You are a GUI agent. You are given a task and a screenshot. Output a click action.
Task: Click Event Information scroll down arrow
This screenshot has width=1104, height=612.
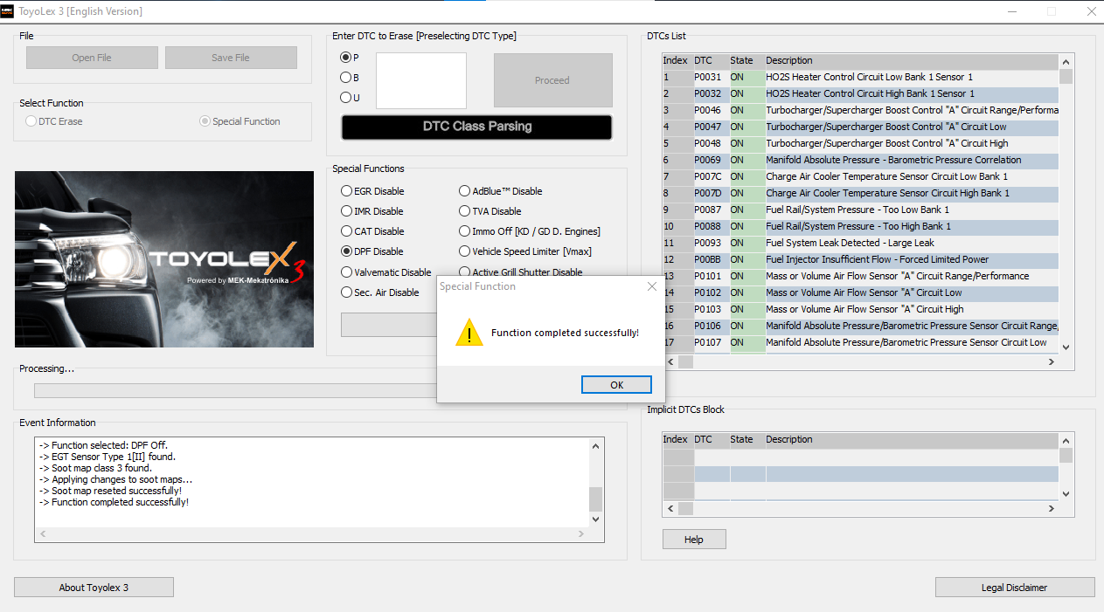[596, 519]
